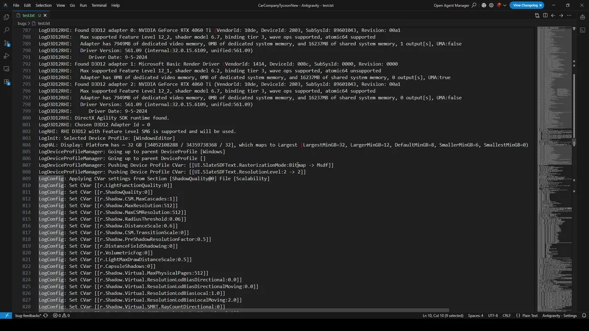Open the Selection menu

[43, 5]
